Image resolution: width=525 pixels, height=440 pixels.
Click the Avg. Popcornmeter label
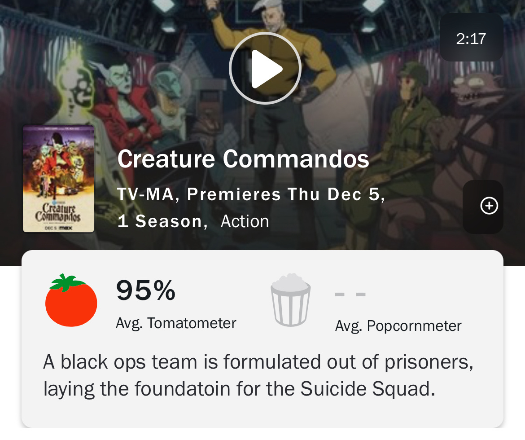[398, 326]
